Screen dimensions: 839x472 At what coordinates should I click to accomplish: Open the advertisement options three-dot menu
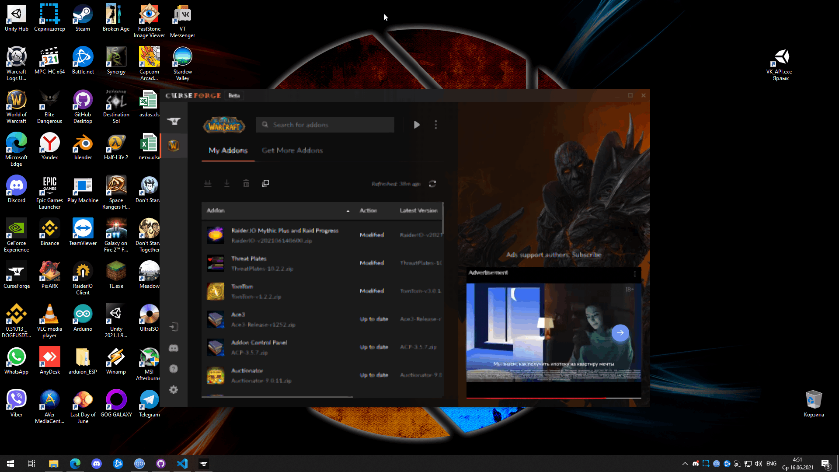click(x=635, y=273)
